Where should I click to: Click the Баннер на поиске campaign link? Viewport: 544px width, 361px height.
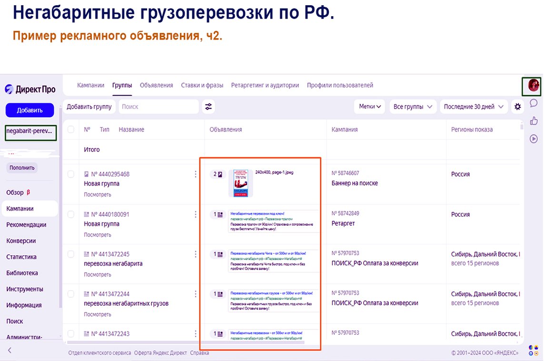355,183
